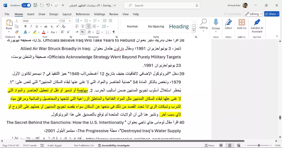282x148 pixels.
Task: Click the Comments button
Action: (x=233, y=14)
